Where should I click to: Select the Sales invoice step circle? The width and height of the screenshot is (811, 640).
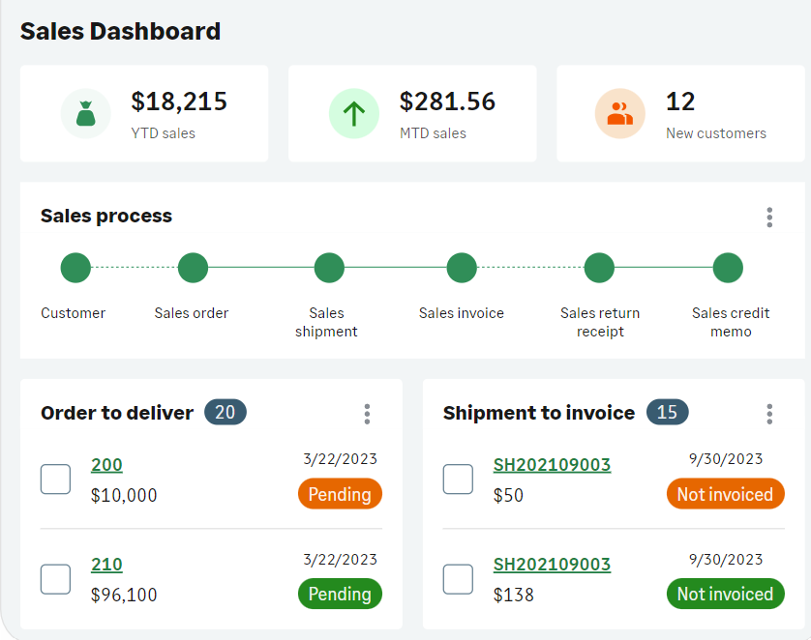(x=462, y=268)
